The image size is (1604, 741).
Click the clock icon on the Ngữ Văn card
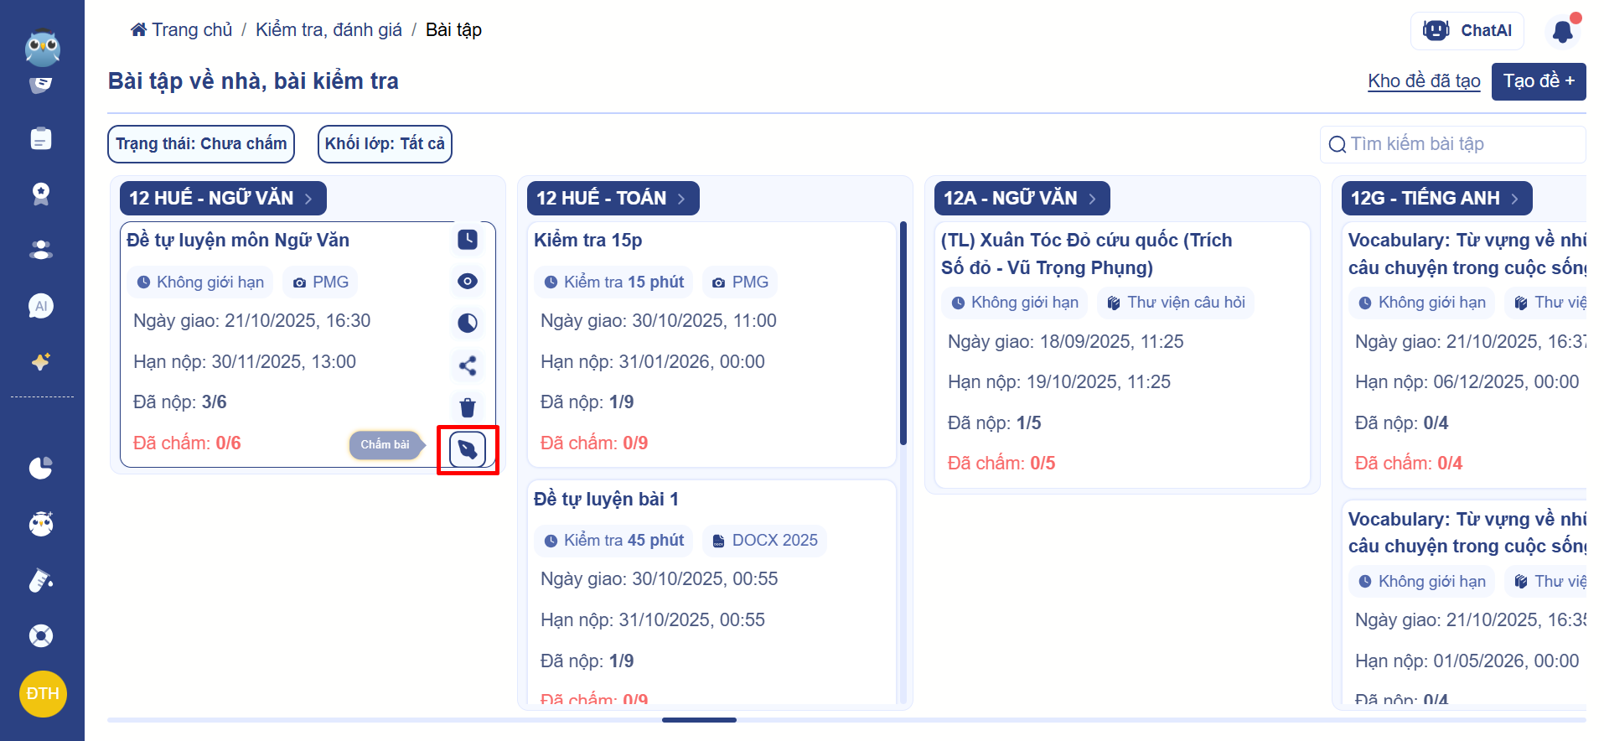pyautogui.click(x=468, y=240)
